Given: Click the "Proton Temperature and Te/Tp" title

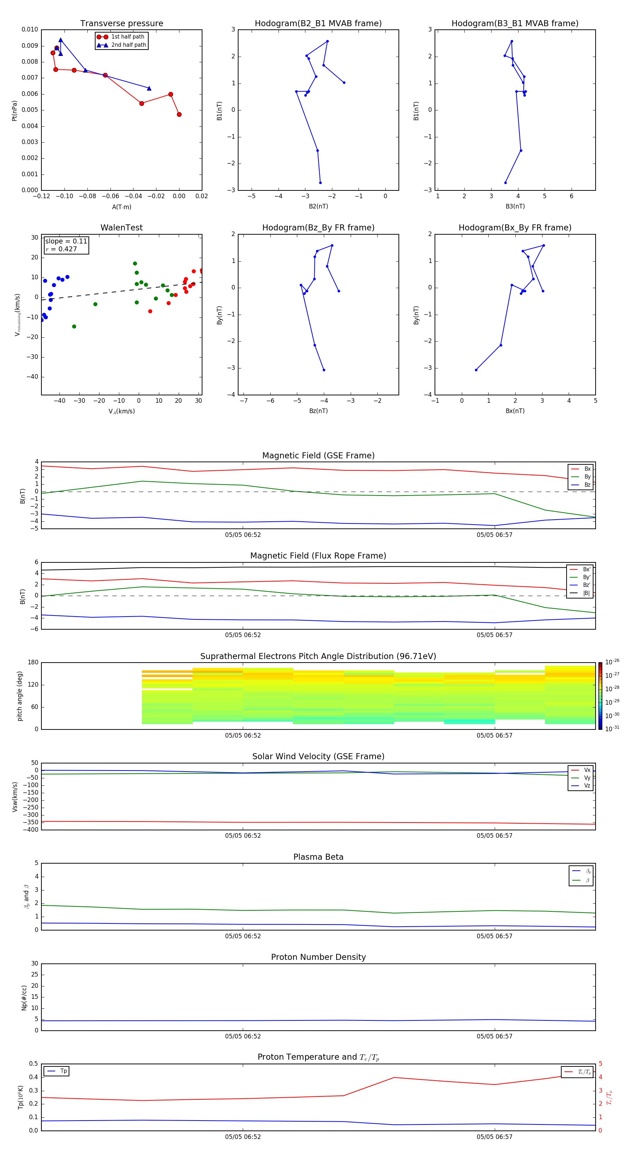Looking at the screenshot, I should 318,1057.
